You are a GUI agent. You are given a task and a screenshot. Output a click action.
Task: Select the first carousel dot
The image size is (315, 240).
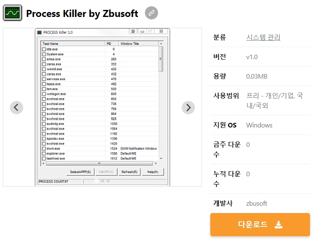(x=96, y=181)
